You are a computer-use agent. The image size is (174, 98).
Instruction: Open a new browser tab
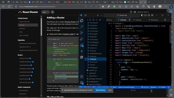(149, 2)
